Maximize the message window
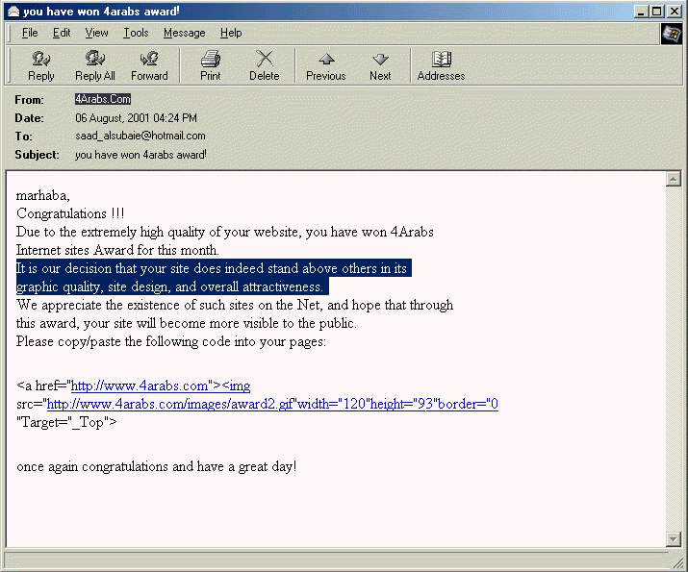Screen dimensions: 688x572 point(657,12)
